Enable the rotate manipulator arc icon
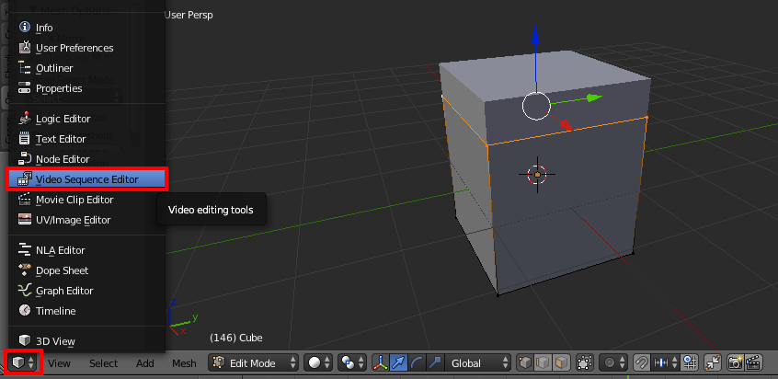778x379 pixels. [417, 363]
